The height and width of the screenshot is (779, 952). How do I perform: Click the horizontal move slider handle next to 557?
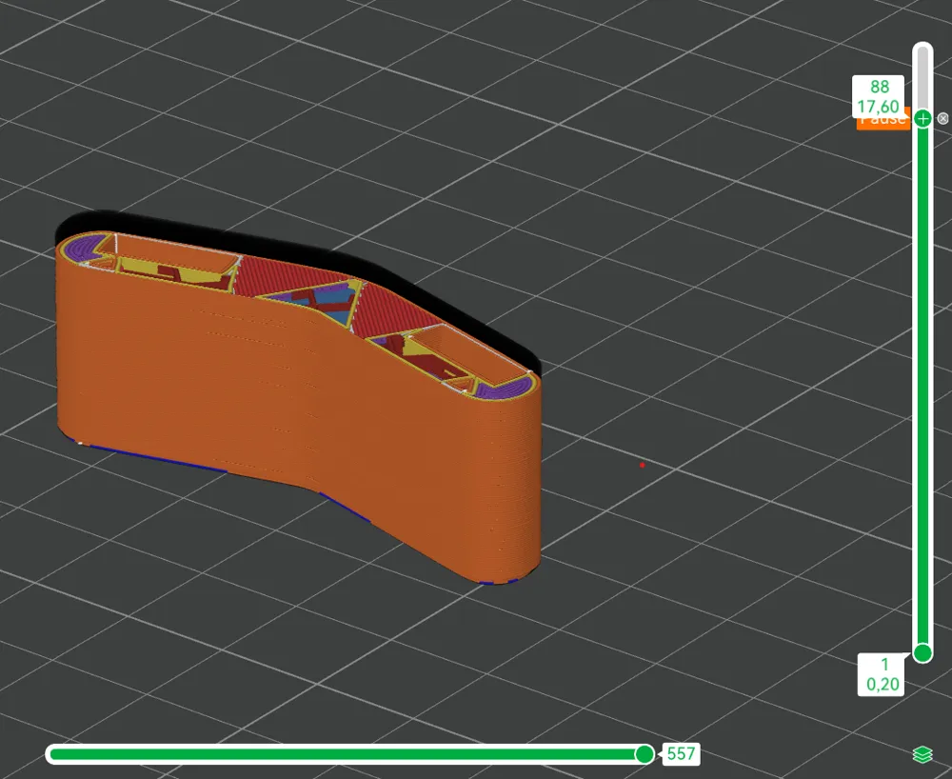pyautogui.click(x=645, y=754)
